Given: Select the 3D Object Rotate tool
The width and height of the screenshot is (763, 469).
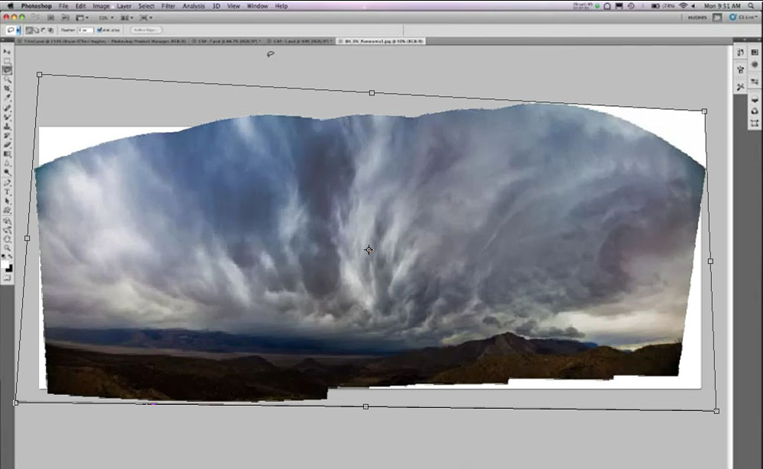Looking at the screenshot, I should 7,220.
